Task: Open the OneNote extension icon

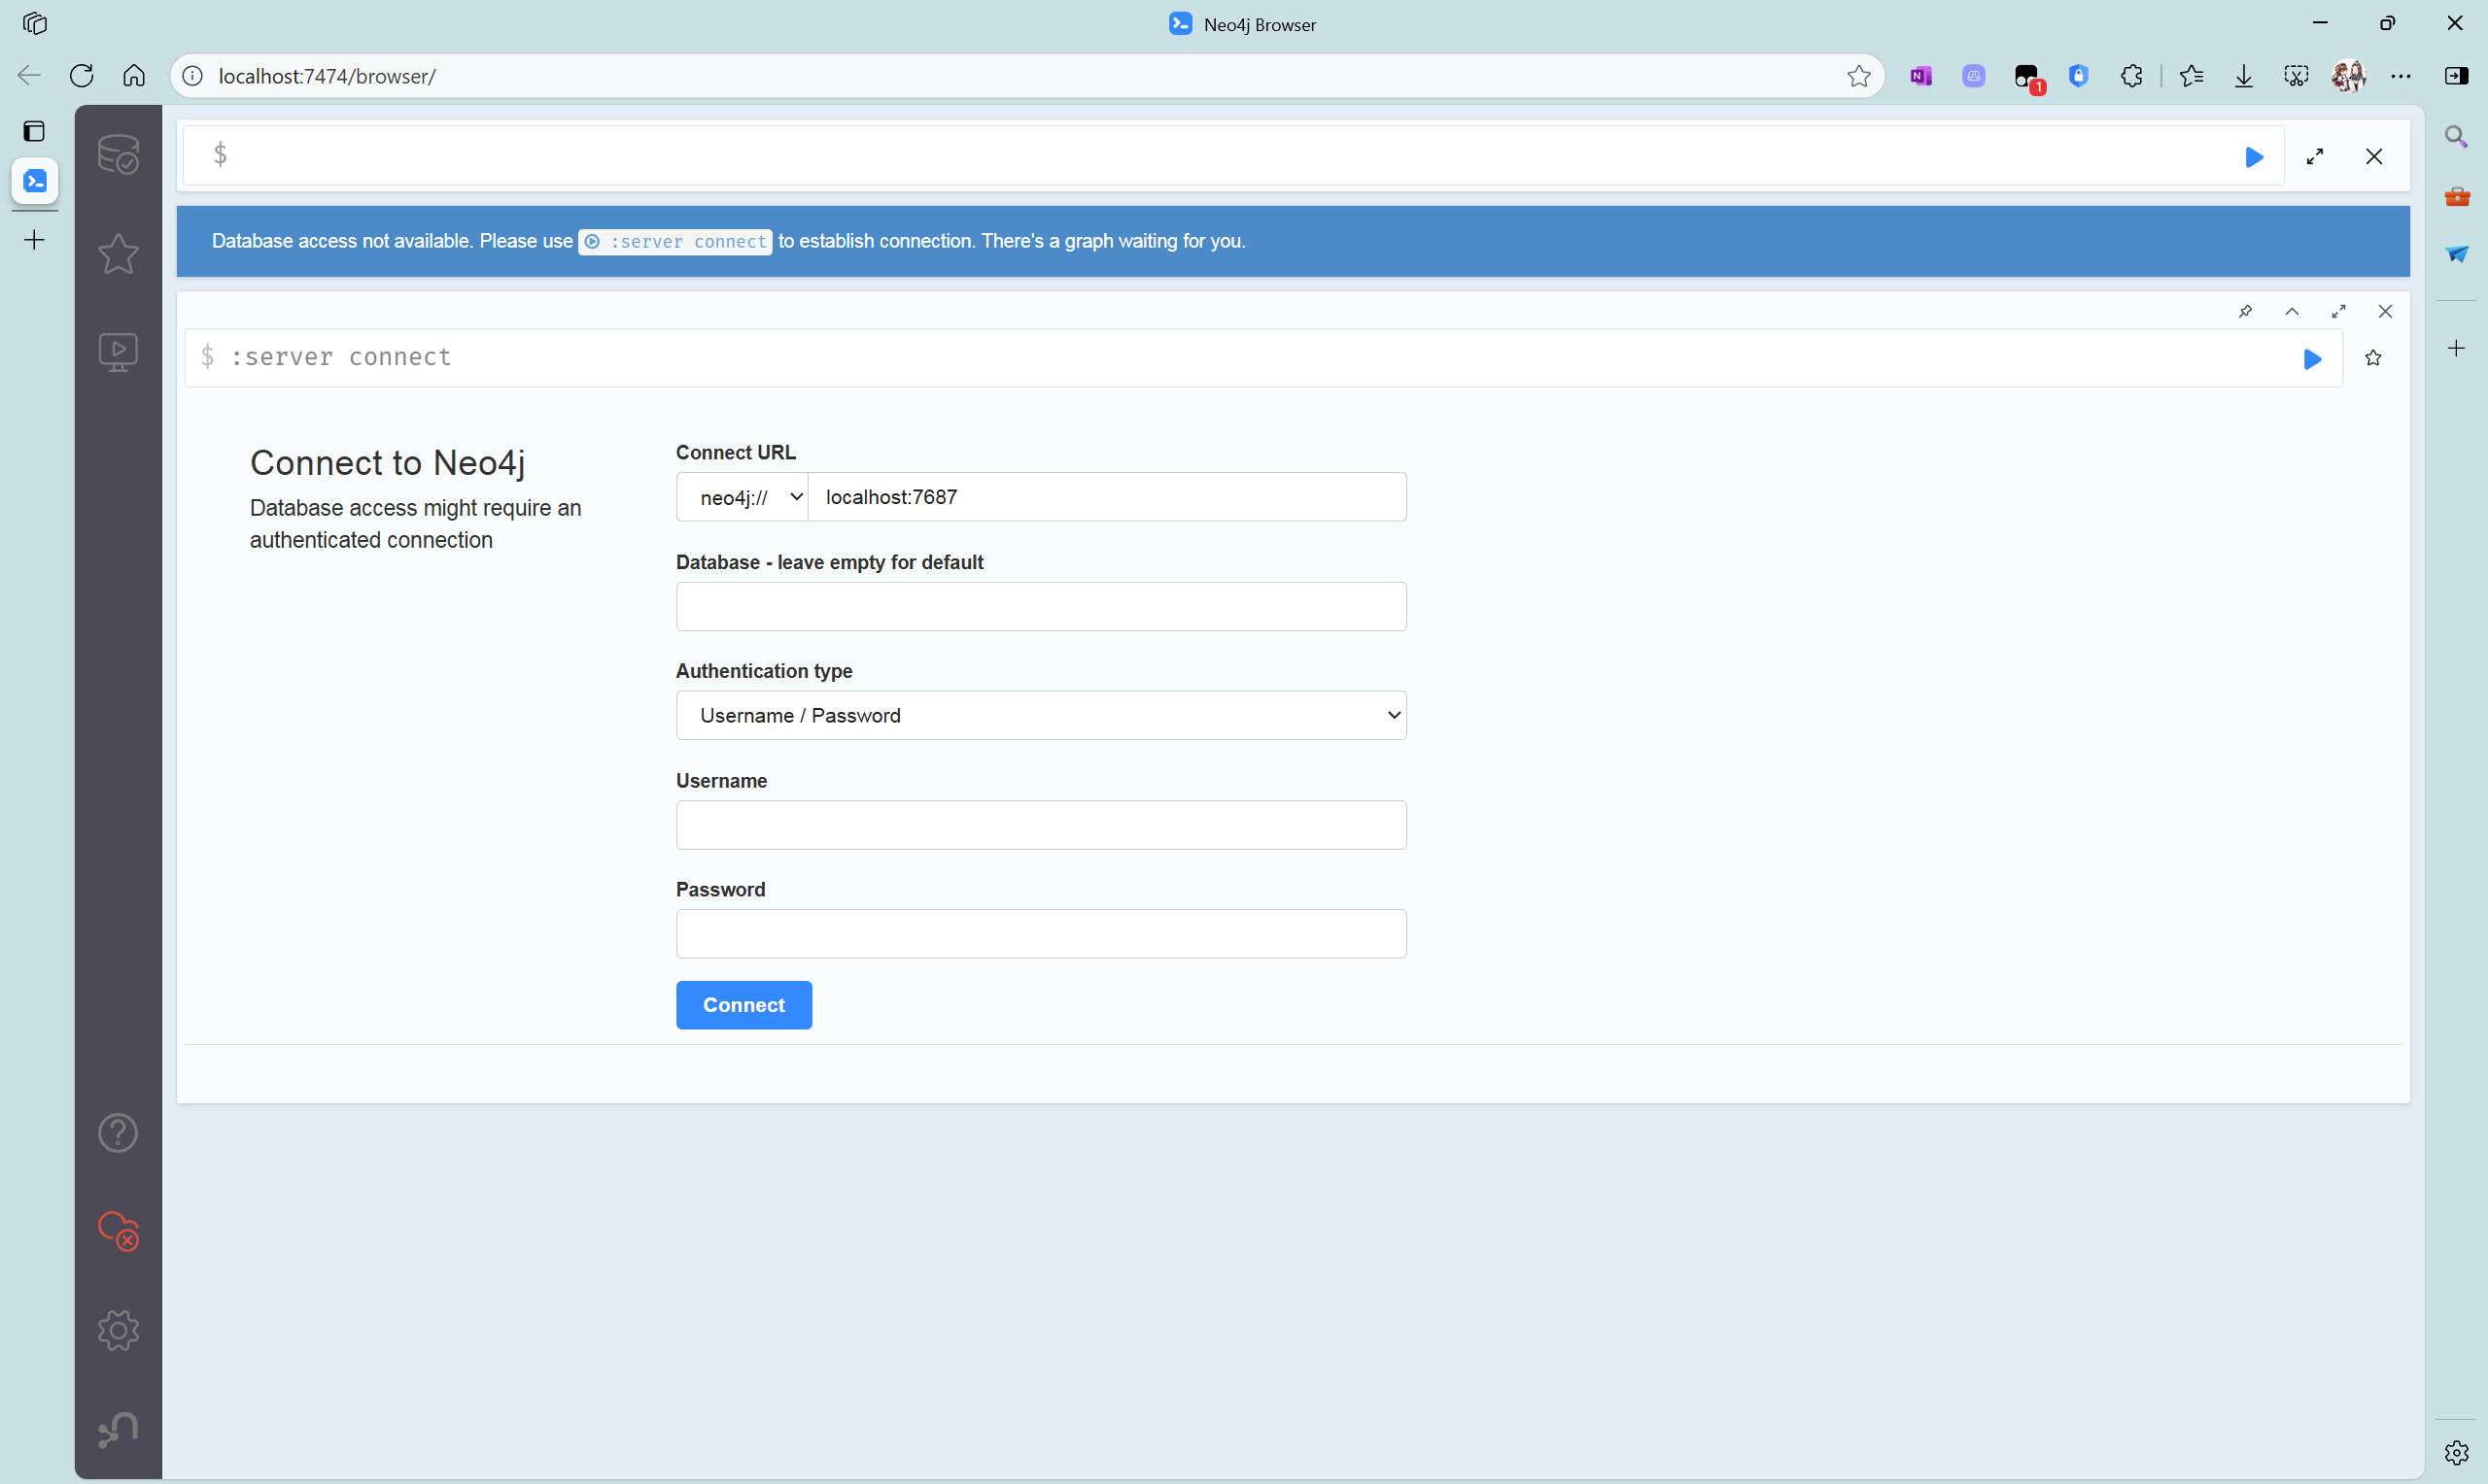Action: click(1920, 76)
